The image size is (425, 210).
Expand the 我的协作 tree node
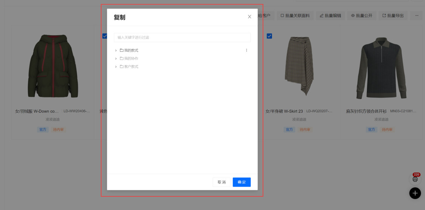tap(116, 59)
